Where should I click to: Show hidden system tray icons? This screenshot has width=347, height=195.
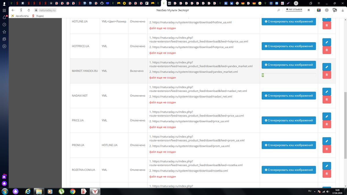(x=315, y=191)
